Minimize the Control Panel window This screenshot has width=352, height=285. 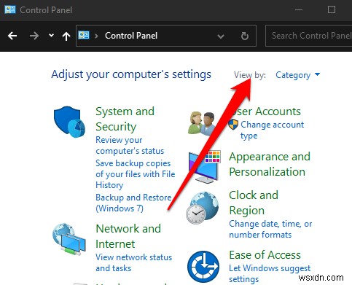(299, 10)
